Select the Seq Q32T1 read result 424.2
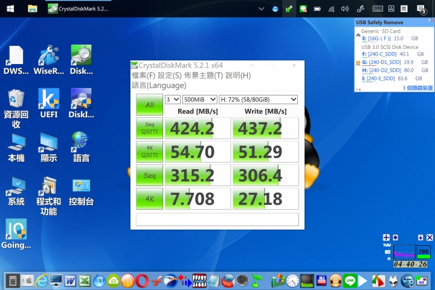This screenshot has height=290, width=435. [198, 128]
